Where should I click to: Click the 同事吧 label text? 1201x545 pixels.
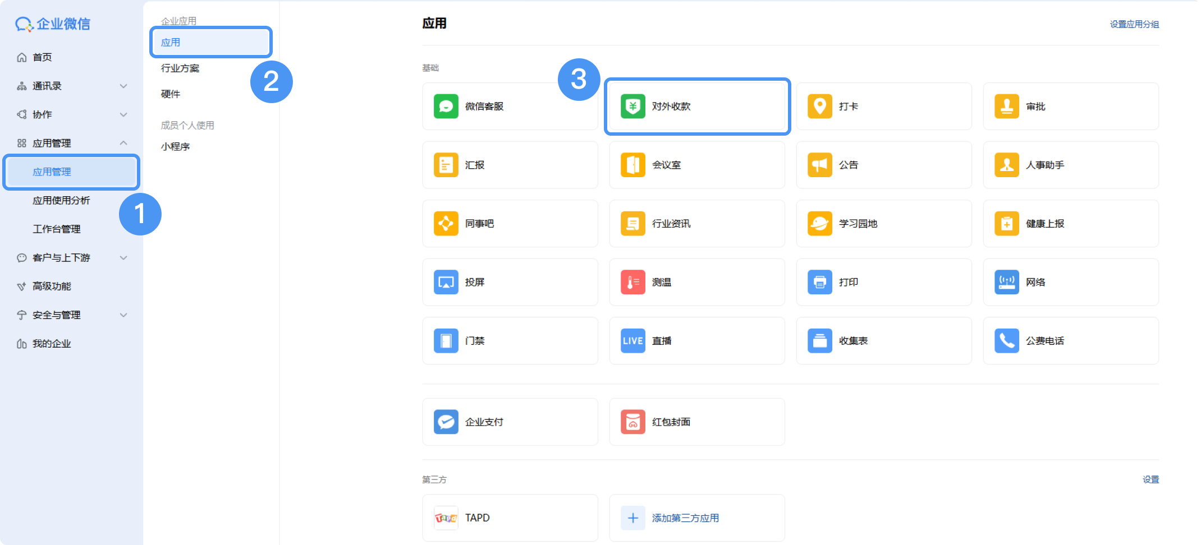coord(479,224)
